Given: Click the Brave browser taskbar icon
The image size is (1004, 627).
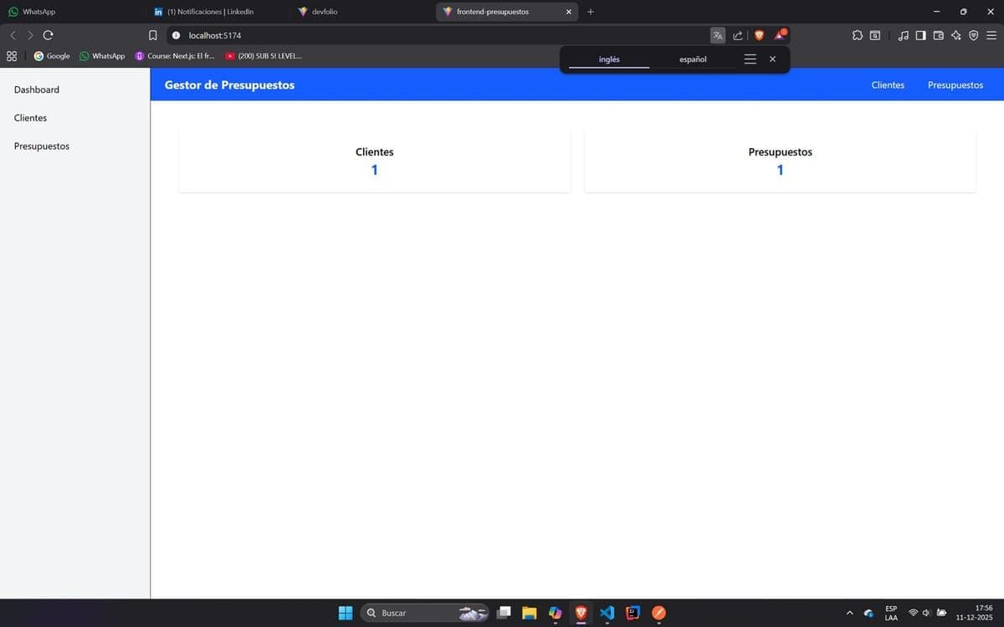Looking at the screenshot, I should point(581,613).
